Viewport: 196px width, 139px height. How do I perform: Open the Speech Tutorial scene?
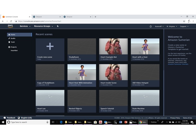tap(113, 101)
